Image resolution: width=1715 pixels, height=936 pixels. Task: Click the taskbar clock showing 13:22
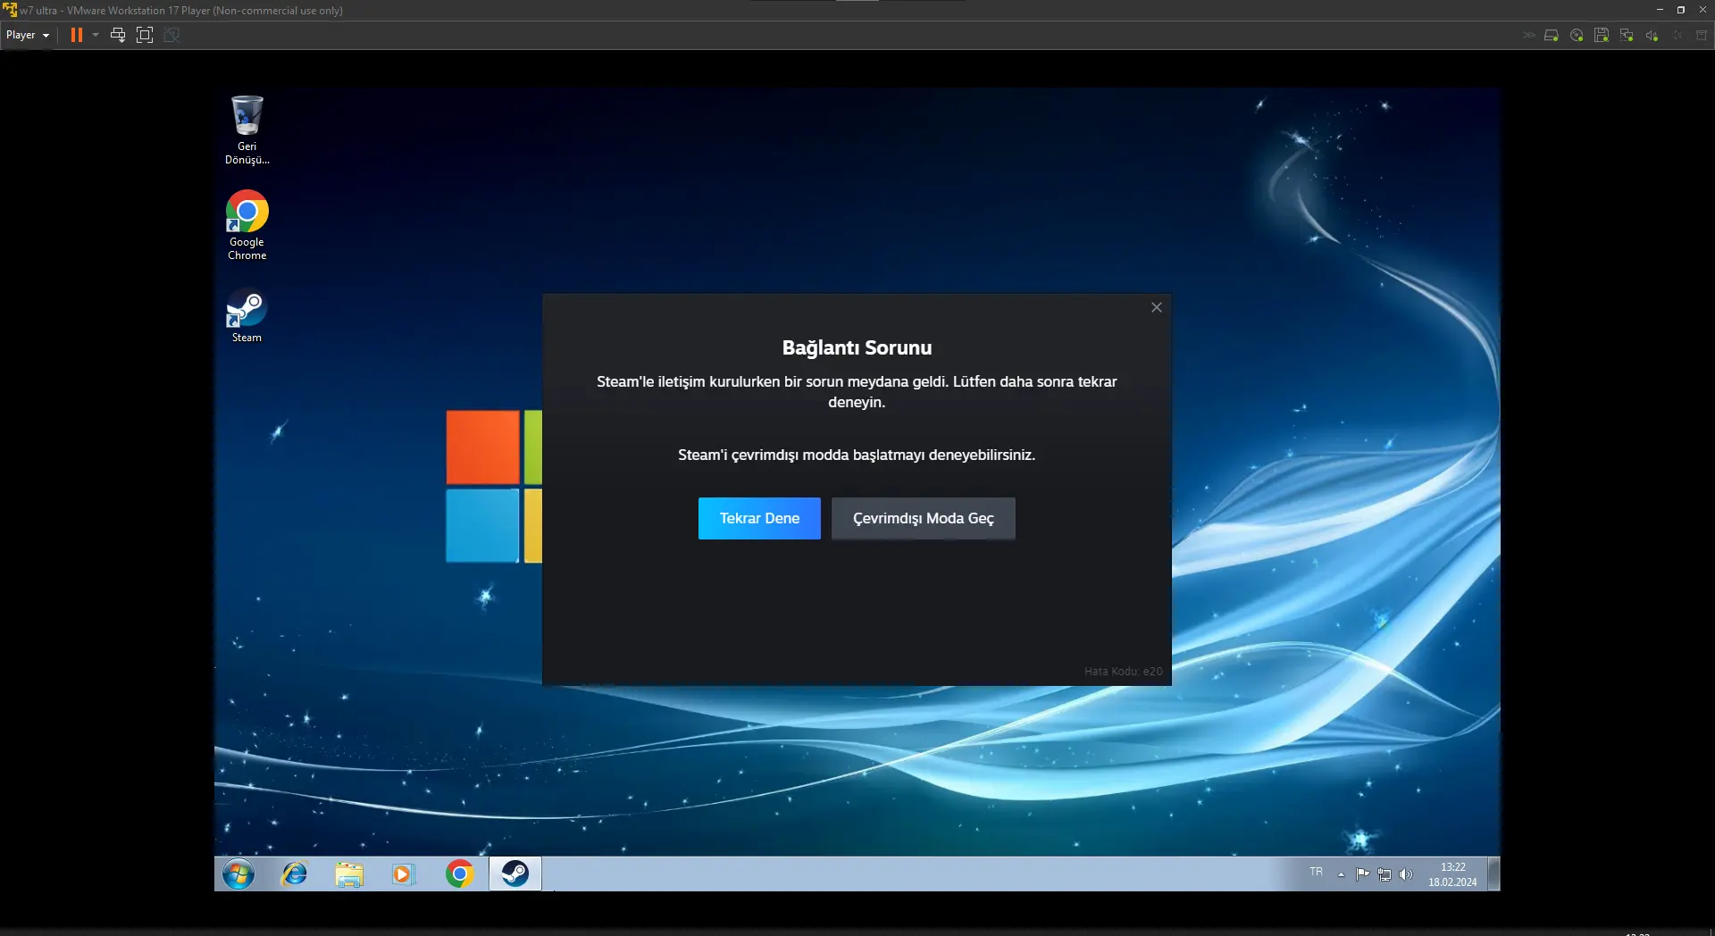tap(1452, 874)
